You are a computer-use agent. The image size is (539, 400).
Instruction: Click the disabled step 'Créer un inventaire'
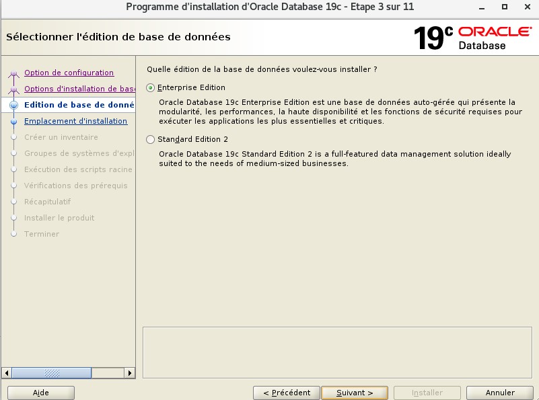[x=61, y=137]
